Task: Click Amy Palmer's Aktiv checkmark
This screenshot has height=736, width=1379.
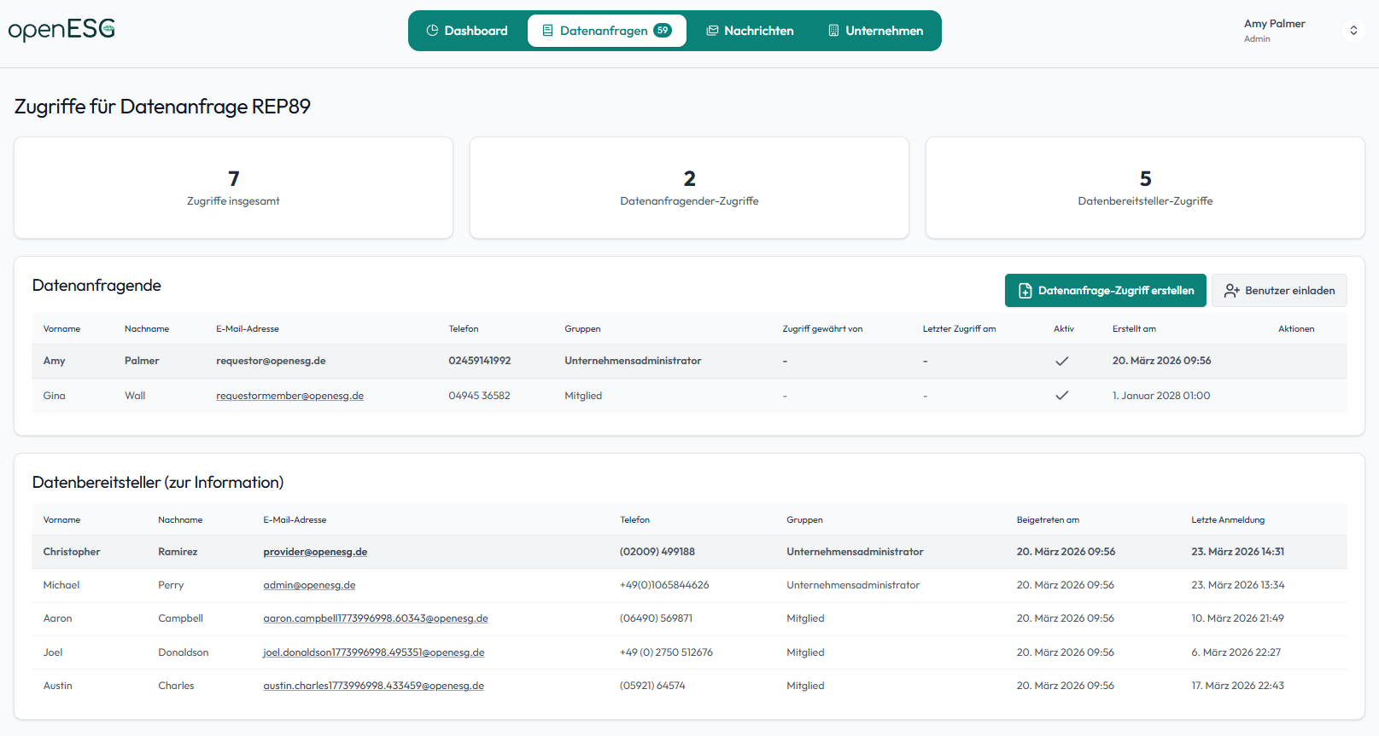Action: pos(1061,362)
